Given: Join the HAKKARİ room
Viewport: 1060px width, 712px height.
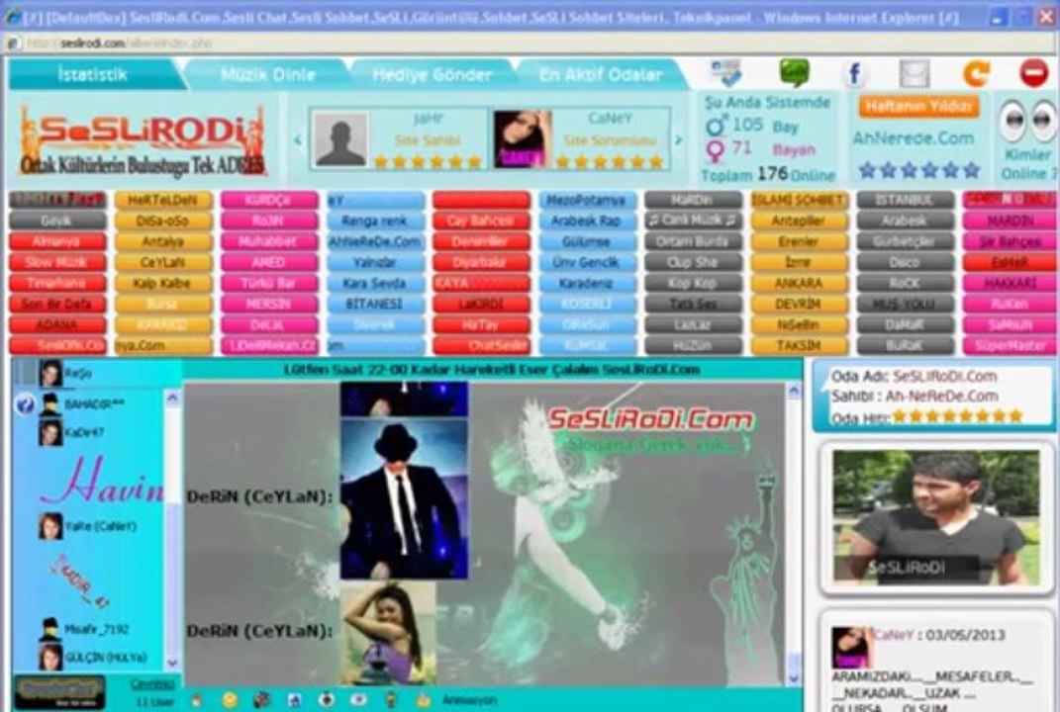Looking at the screenshot, I should (1011, 283).
